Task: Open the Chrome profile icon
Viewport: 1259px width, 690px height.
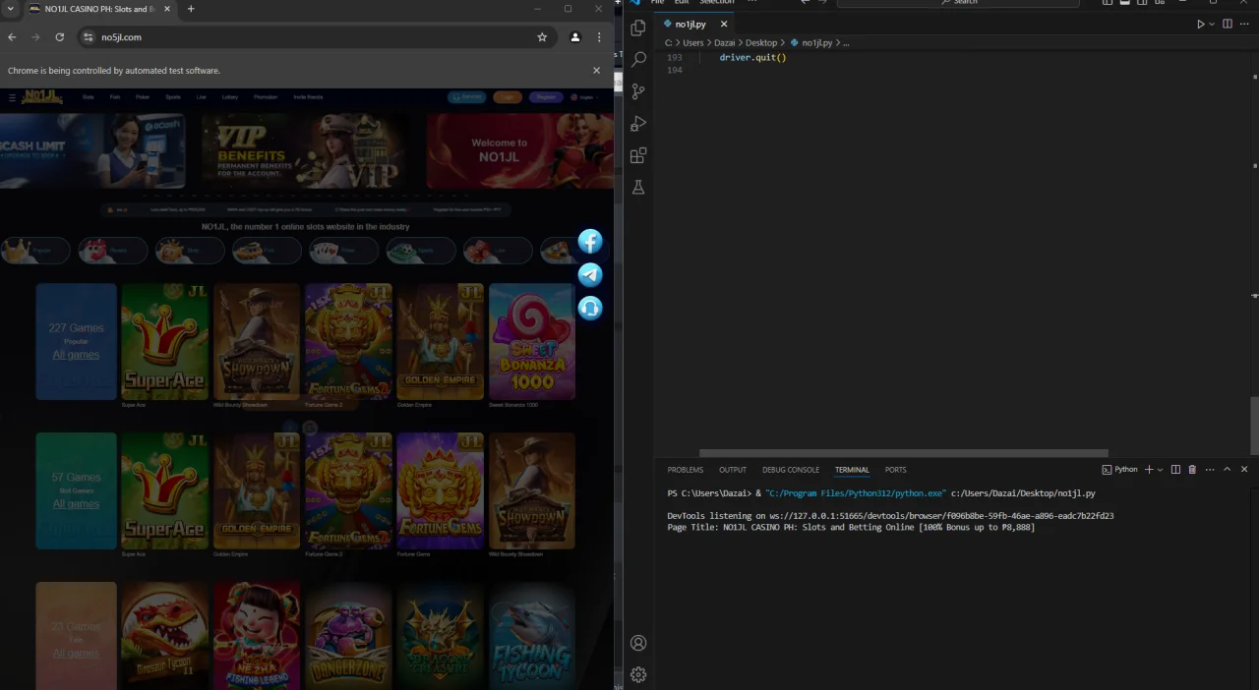Action: [575, 37]
